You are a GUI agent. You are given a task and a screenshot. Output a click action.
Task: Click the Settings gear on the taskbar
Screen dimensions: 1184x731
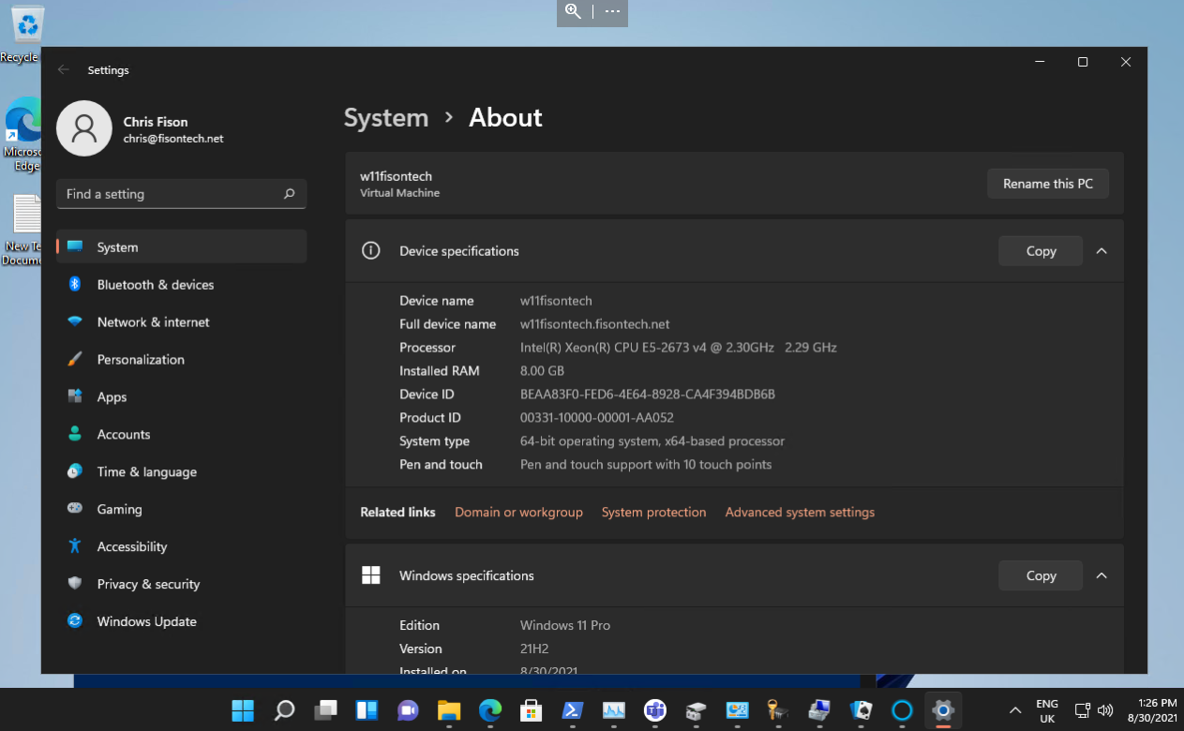[x=943, y=710]
